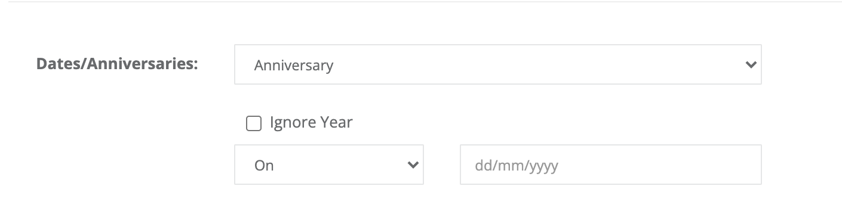
Task: Click the On text in the small select
Action: pyautogui.click(x=264, y=165)
